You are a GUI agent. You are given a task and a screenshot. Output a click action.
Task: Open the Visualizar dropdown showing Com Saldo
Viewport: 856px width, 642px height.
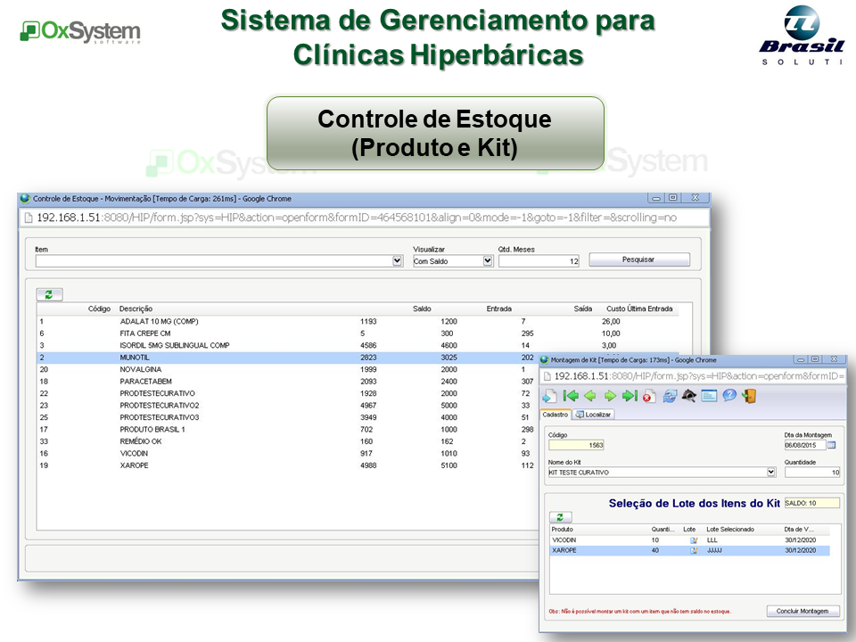click(488, 261)
